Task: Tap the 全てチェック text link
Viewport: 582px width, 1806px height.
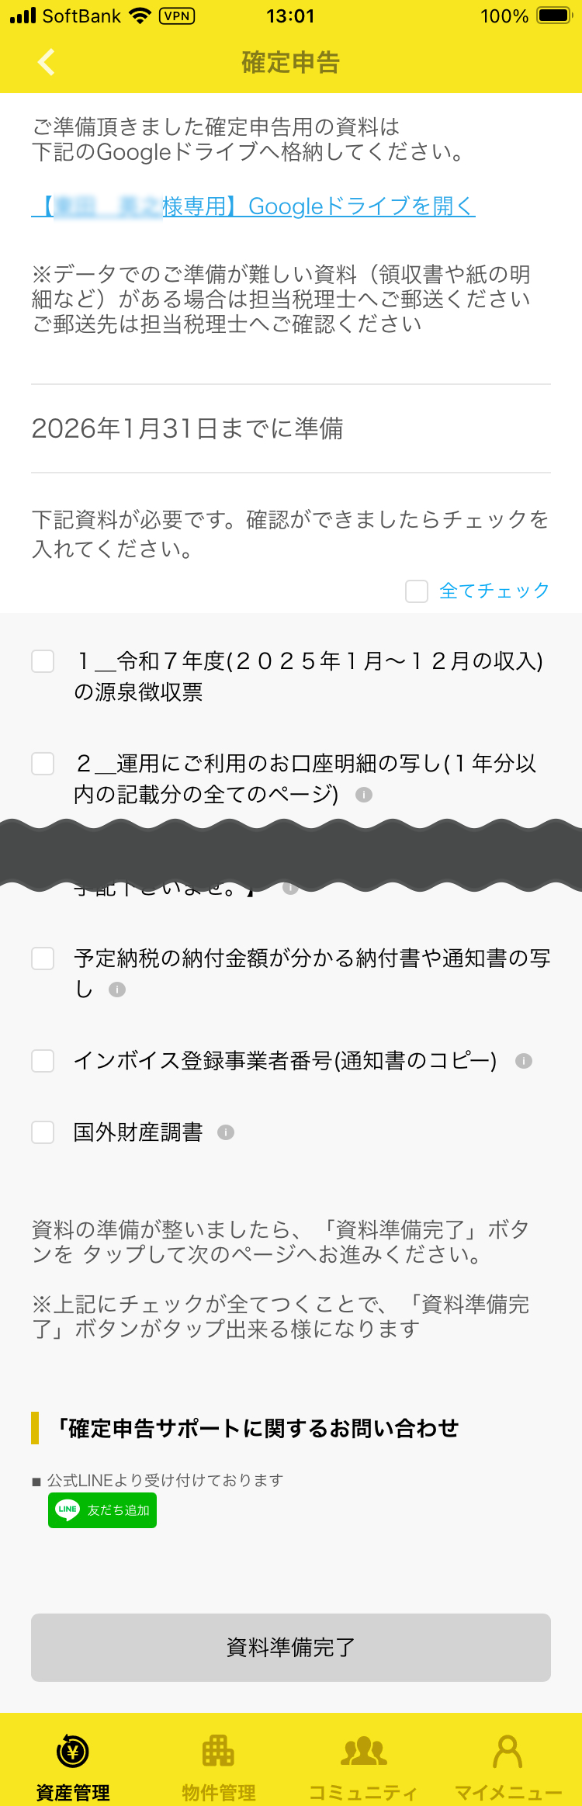Action: (x=494, y=591)
